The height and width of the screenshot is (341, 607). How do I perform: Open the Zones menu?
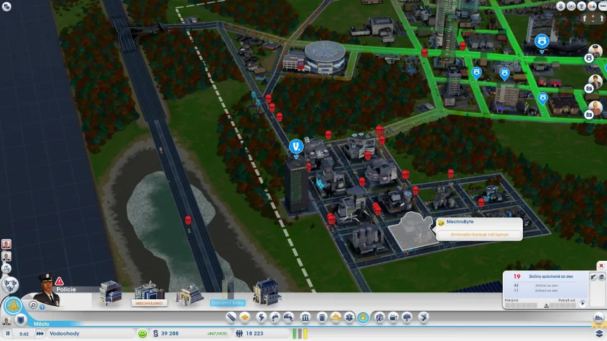click(x=245, y=318)
